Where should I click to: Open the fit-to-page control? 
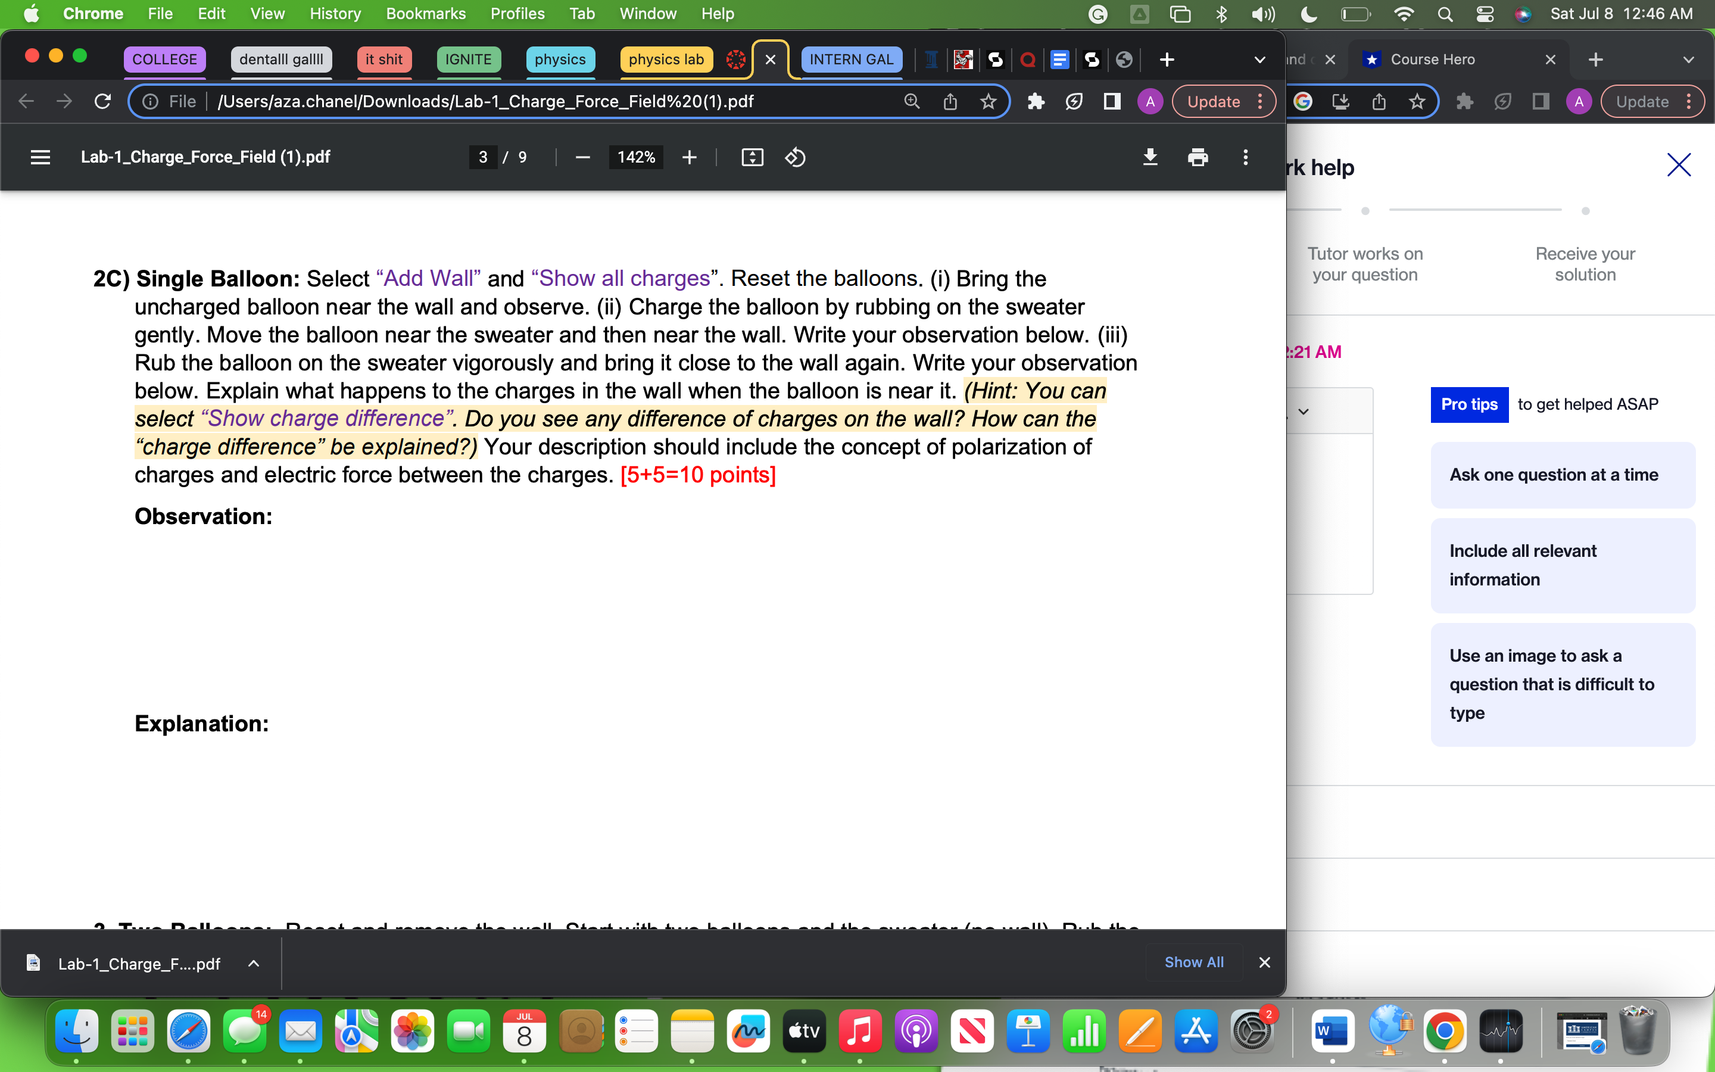(753, 157)
